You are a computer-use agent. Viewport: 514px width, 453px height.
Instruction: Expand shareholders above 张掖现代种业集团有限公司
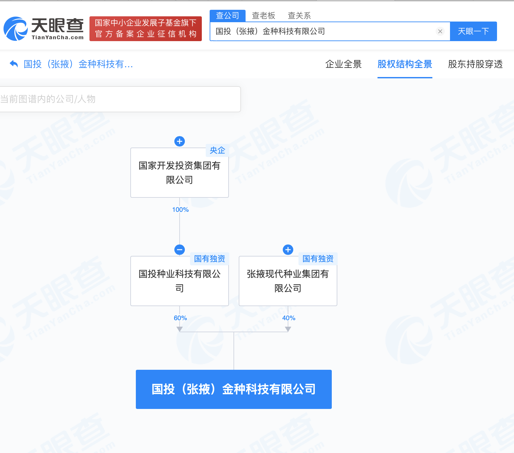click(288, 250)
